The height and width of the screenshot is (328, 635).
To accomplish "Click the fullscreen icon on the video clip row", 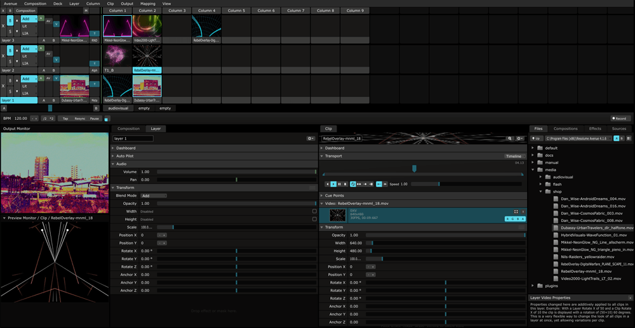I will 516,212.
